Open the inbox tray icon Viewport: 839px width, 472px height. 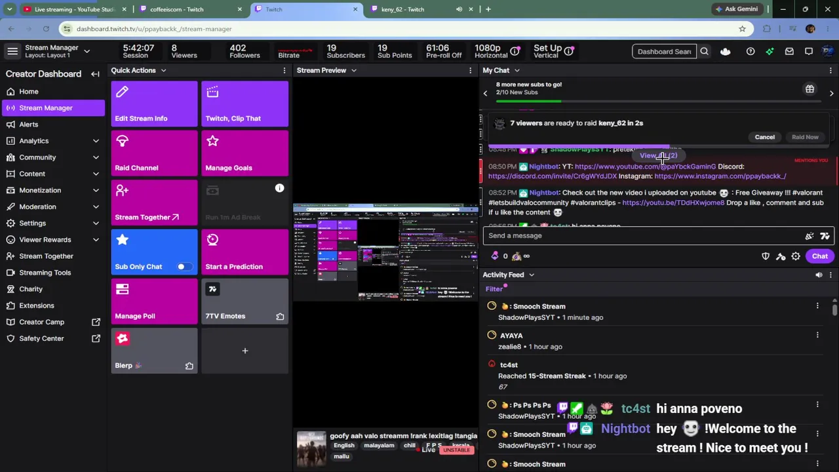(x=789, y=52)
